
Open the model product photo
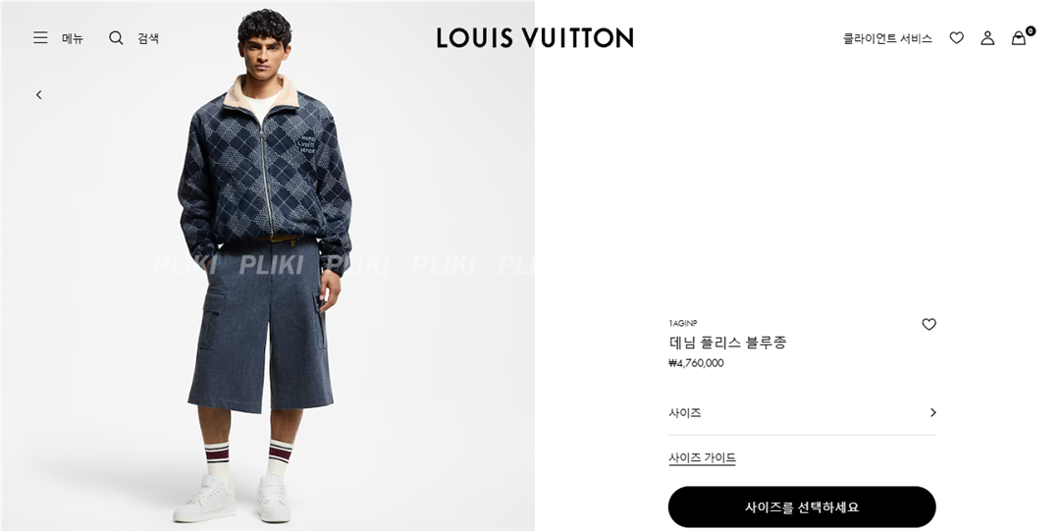(x=267, y=265)
